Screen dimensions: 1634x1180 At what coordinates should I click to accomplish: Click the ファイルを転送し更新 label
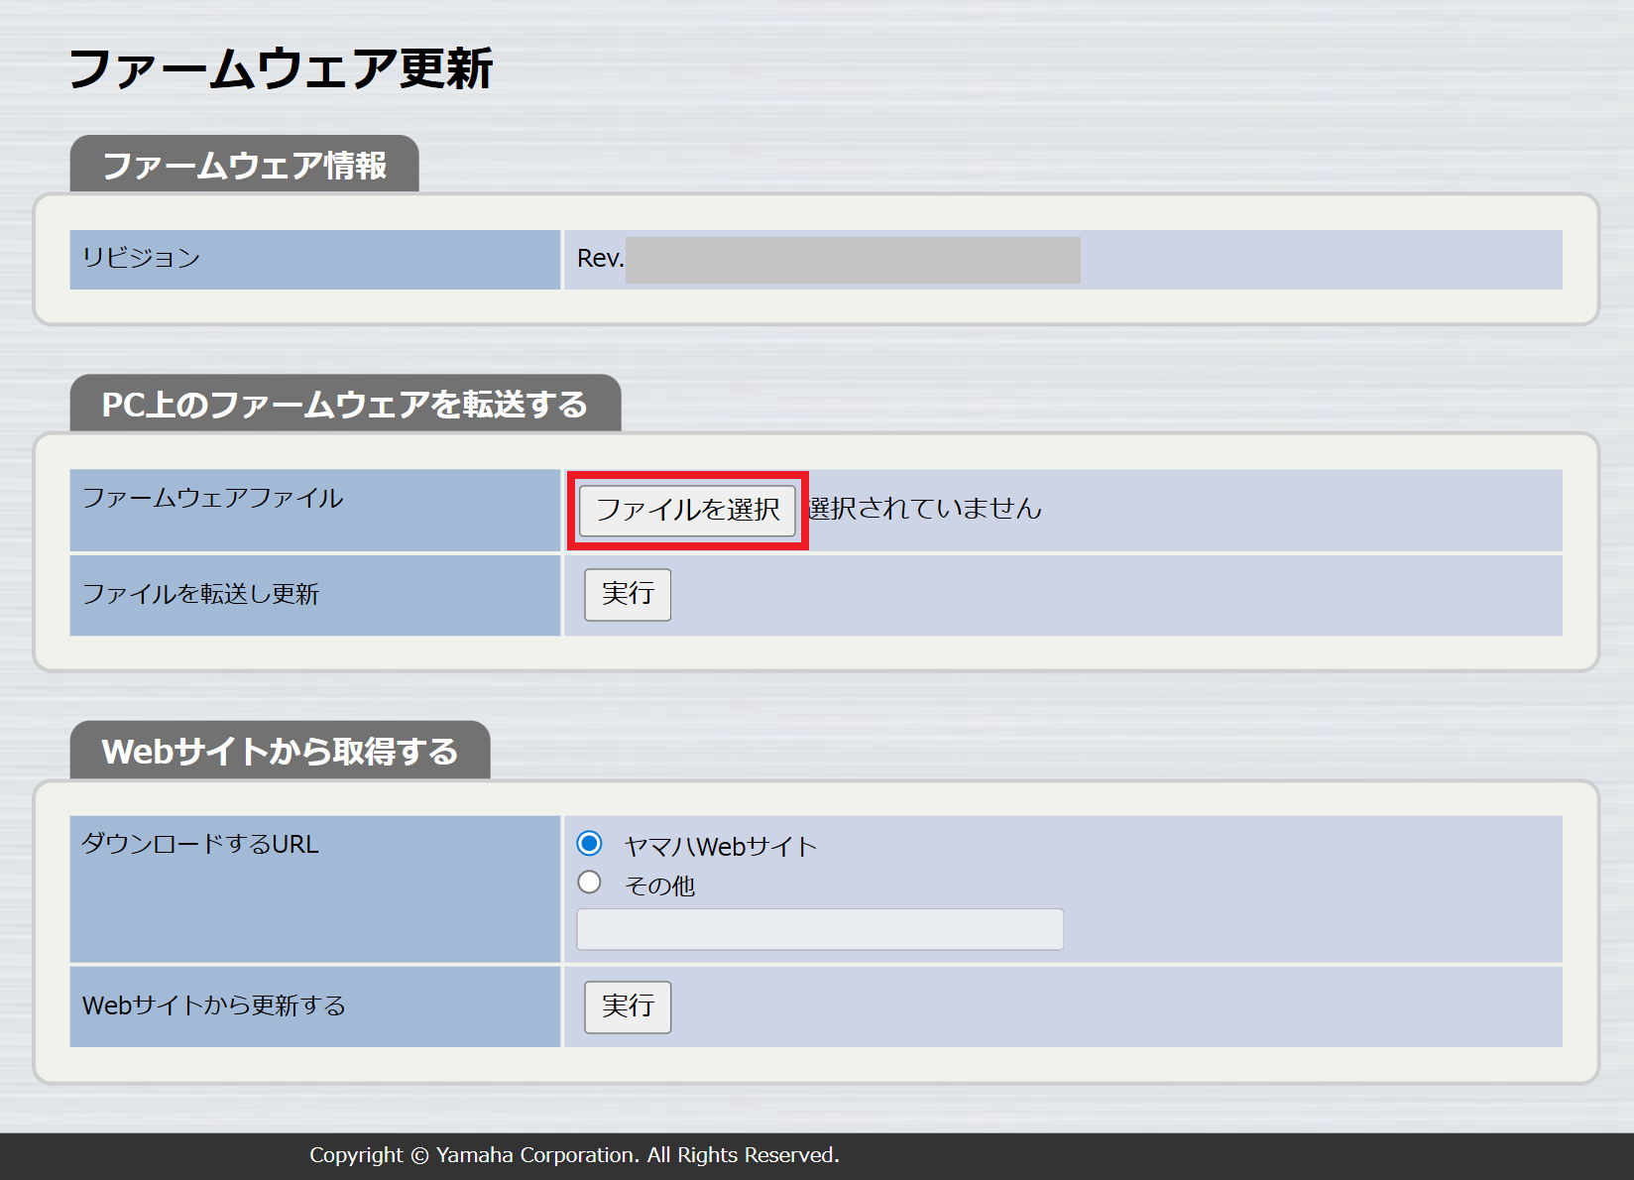pos(201,594)
